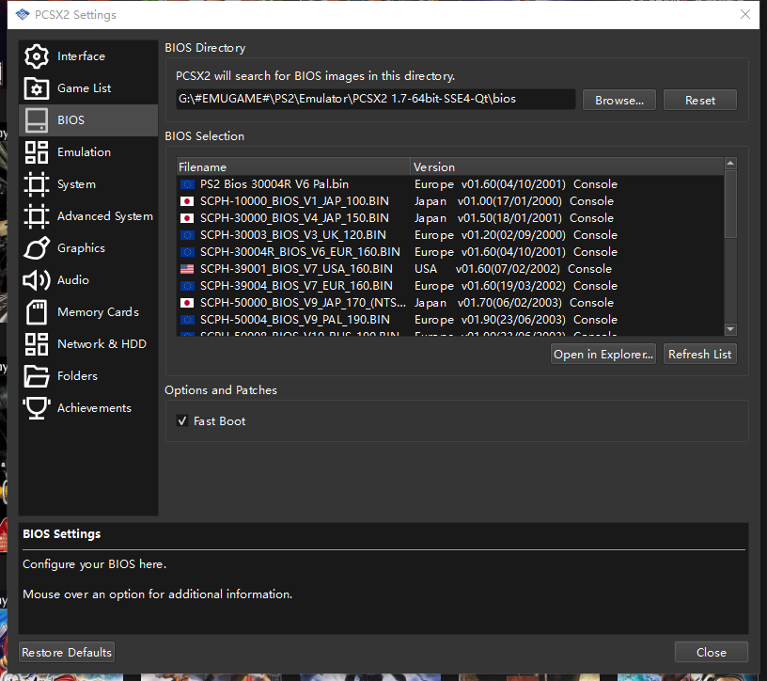Click BIOS list scrollbar up arrow
Viewport: 767px width, 681px height.
730,163
